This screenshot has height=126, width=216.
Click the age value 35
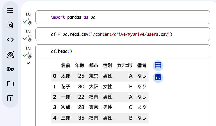pos(81,118)
